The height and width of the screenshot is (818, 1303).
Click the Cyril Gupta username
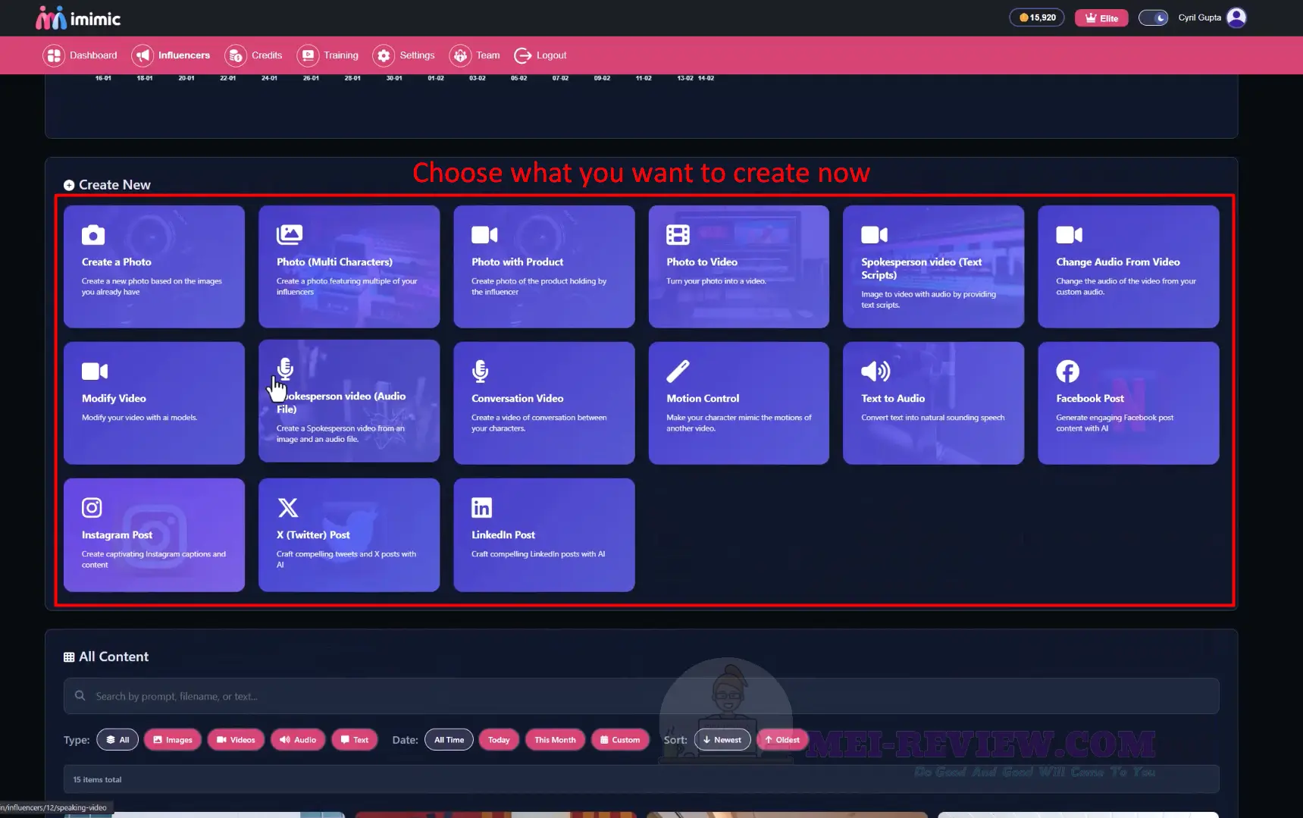[x=1199, y=17]
